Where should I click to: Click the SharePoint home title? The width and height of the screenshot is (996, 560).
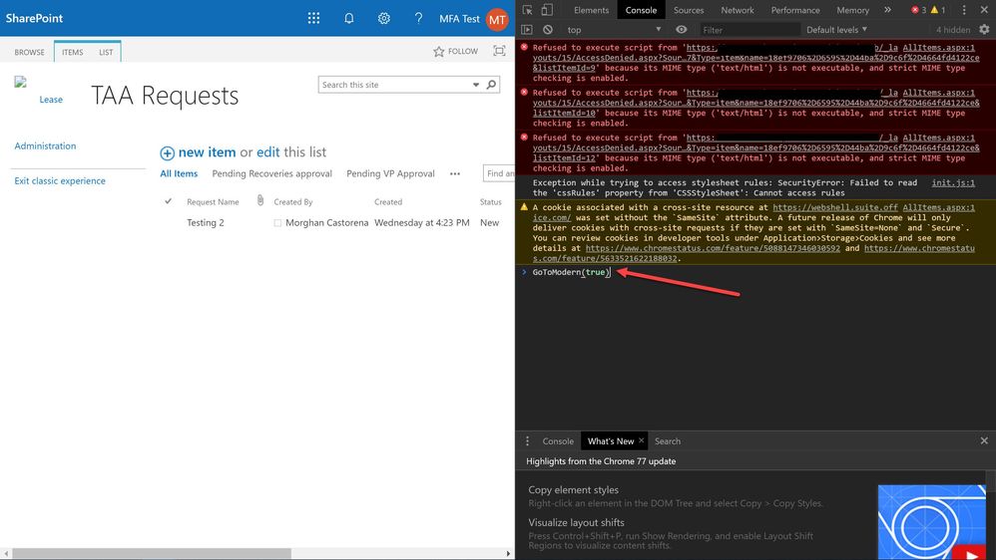34,18
